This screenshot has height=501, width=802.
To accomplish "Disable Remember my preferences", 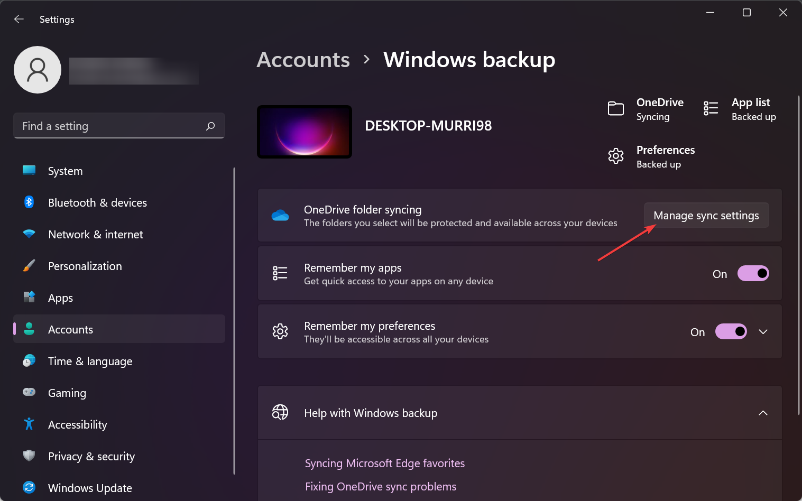I will 731,331.
